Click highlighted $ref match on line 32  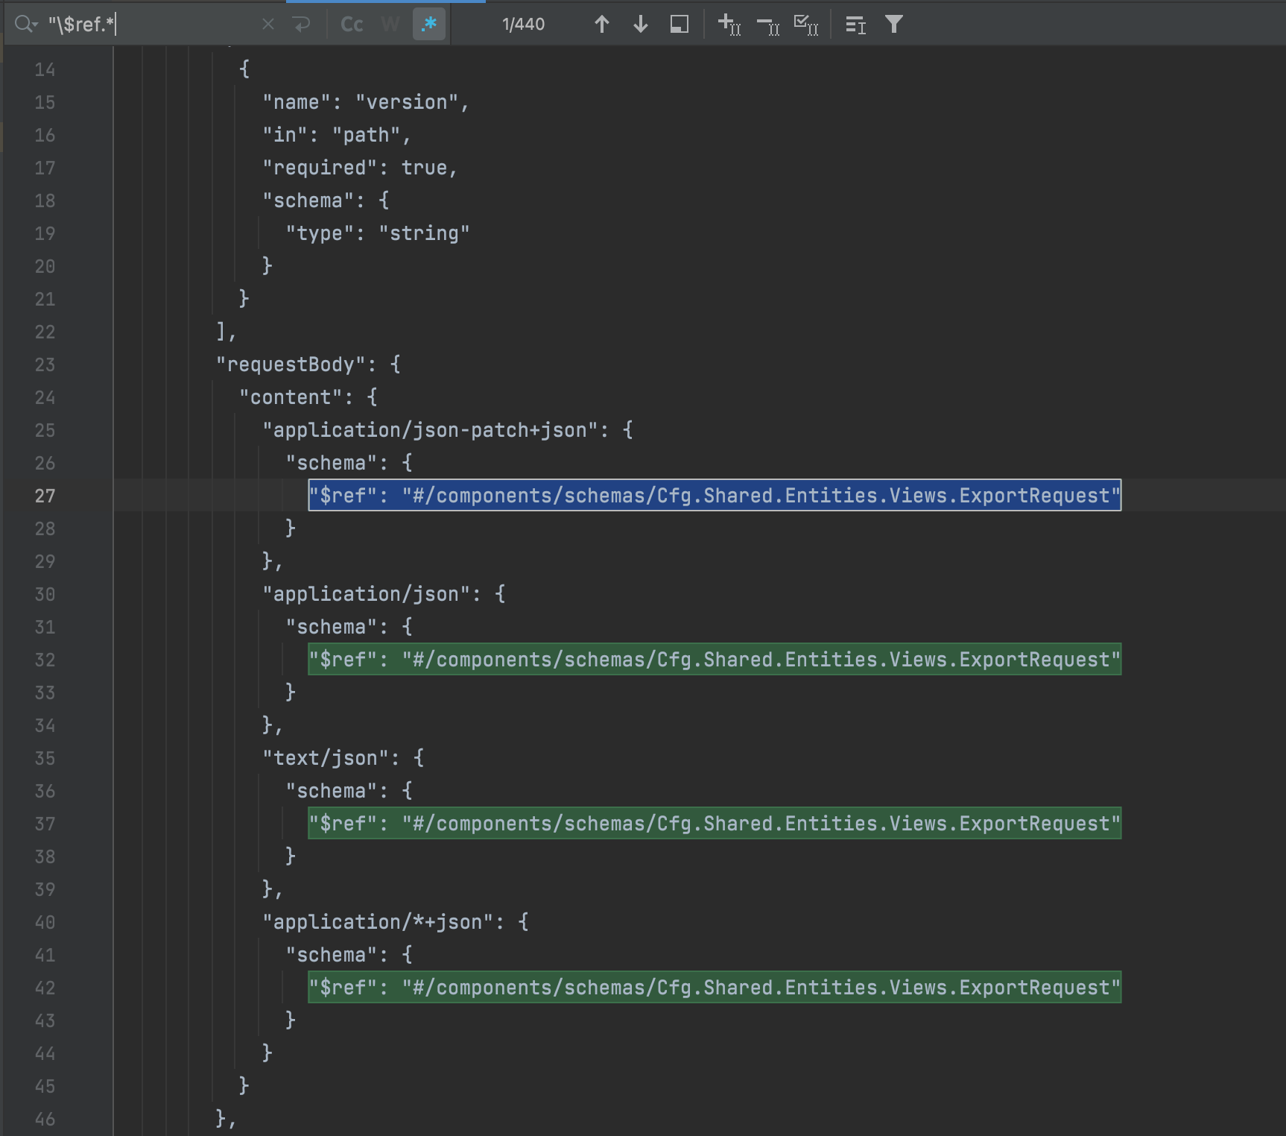[715, 660]
